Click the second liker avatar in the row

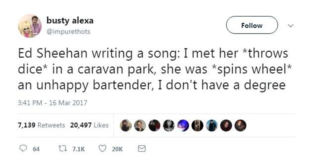point(140,125)
